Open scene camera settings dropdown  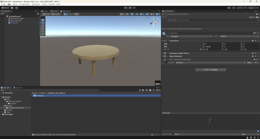[152, 14]
